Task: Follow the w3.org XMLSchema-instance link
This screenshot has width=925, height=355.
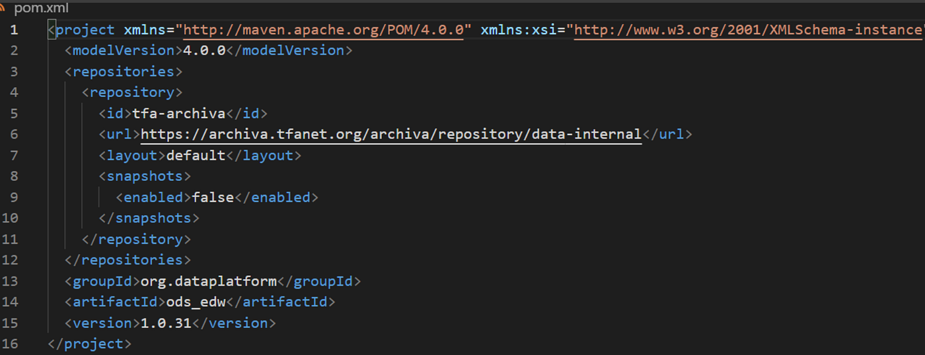Action: click(749, 30)
